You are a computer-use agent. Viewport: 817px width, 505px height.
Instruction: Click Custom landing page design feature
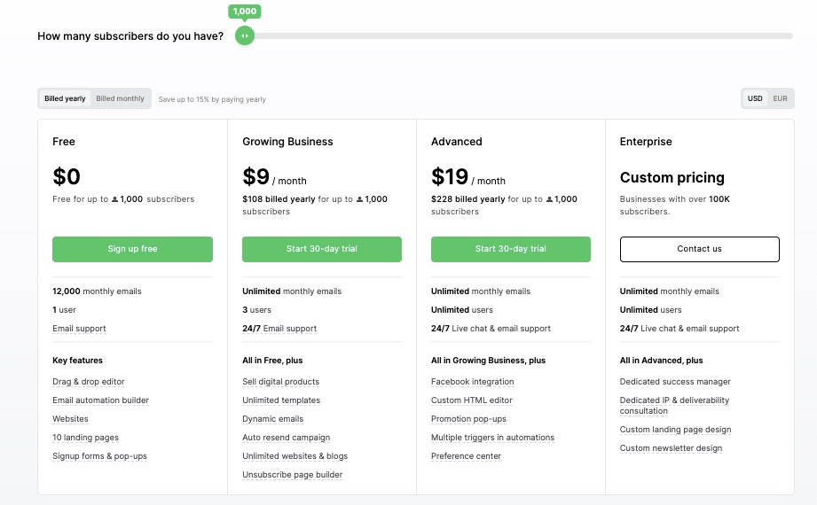[x=675, y=430]
